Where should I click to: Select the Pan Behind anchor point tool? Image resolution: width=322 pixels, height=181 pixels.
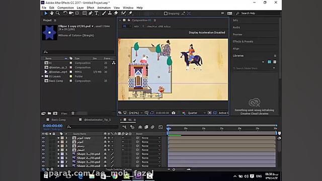[77, 13]
